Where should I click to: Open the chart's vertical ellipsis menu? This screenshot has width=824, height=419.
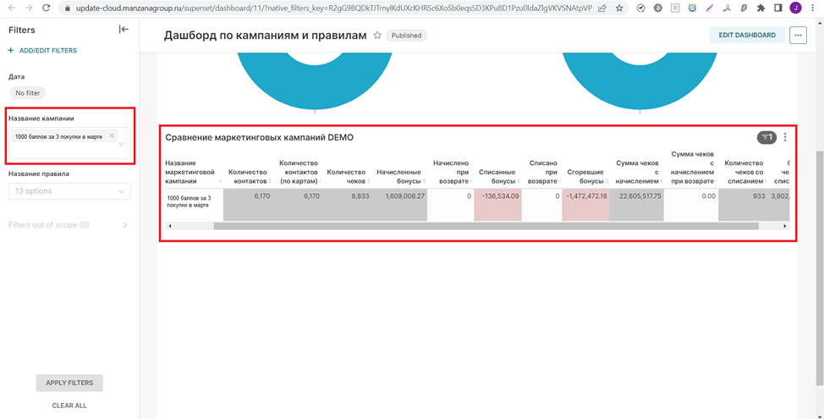785,137
